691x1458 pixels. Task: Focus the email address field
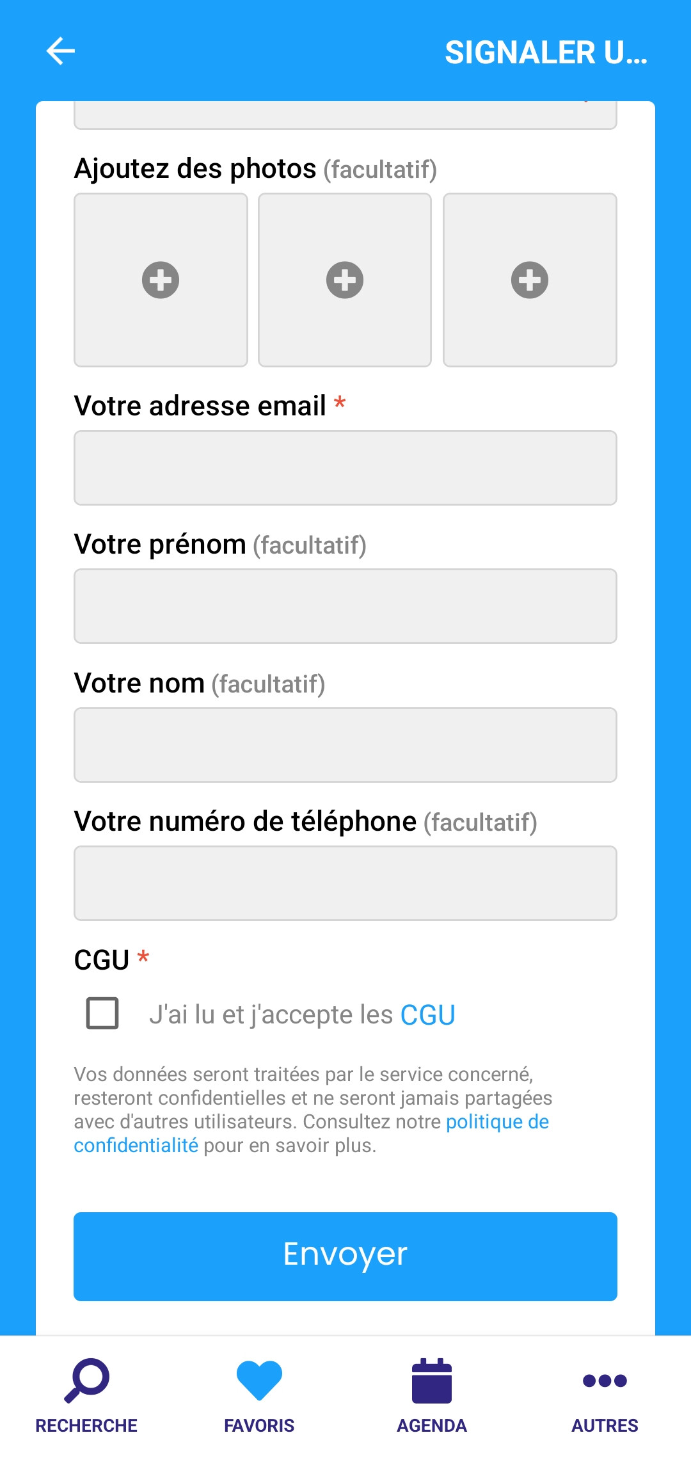pos(345,468)
